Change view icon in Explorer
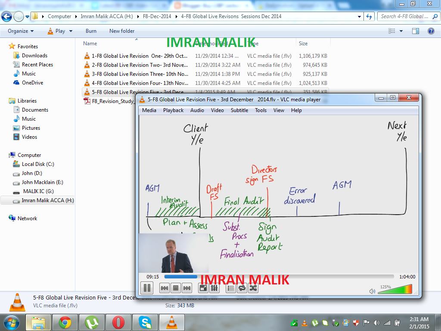441x331 pixels. [x=391, y=31]
